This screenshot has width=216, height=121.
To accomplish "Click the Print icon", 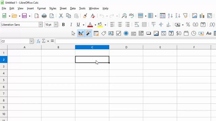I will (x=44, y=16).
